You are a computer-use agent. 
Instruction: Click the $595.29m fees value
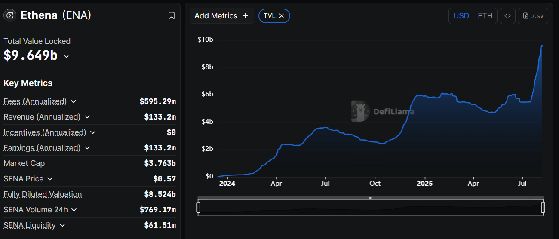click(x=158, y=101)
